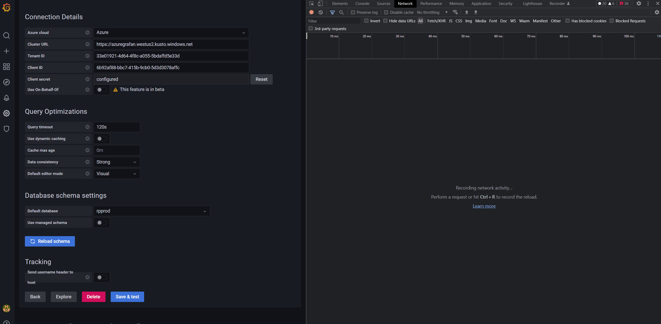This screenshot has height=324, width=661.
Task: Show info for Data consistency field
Action: point(87,162)
